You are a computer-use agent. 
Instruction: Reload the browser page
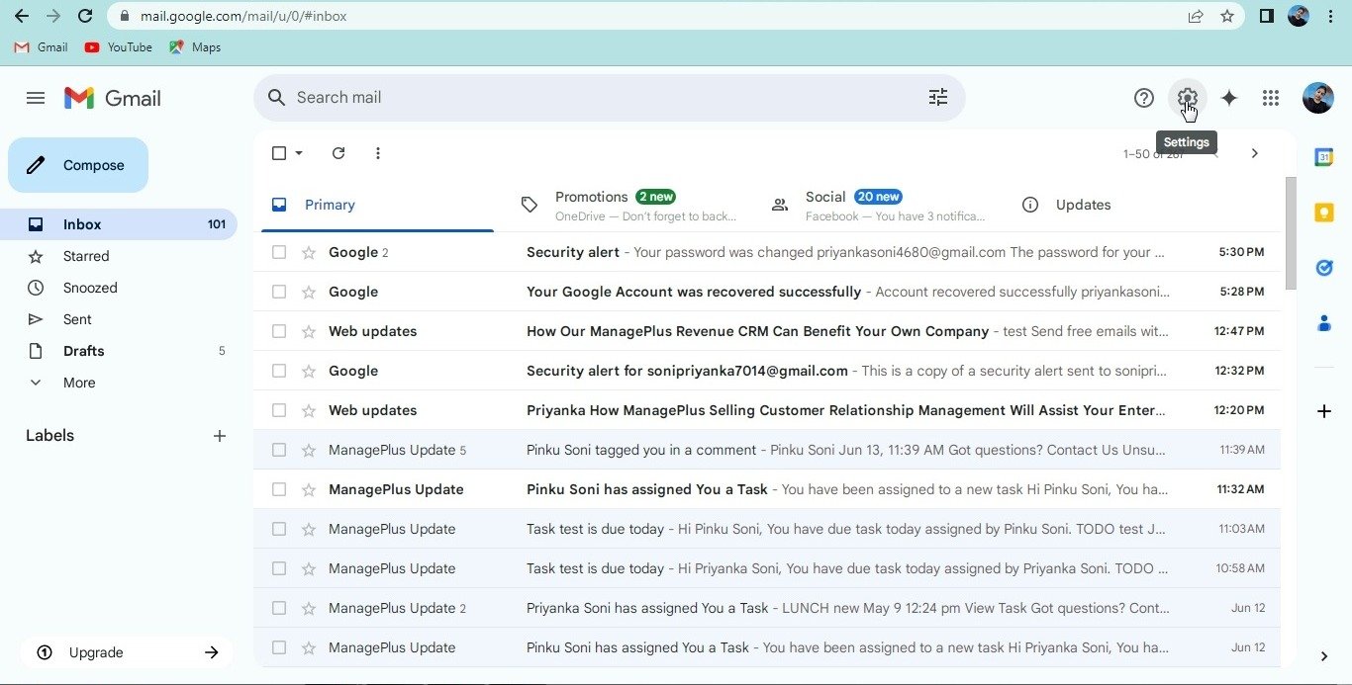tap(85, 16)
